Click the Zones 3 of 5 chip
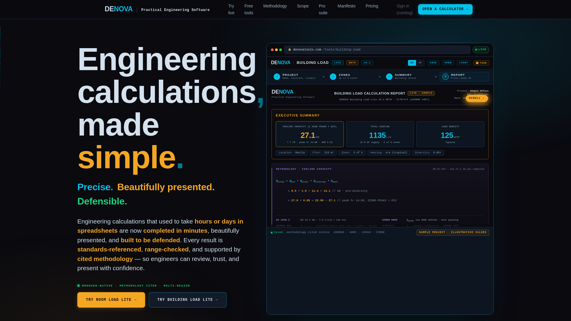The height and width of the screenshot is (321, 571). [x=352, y=153]
